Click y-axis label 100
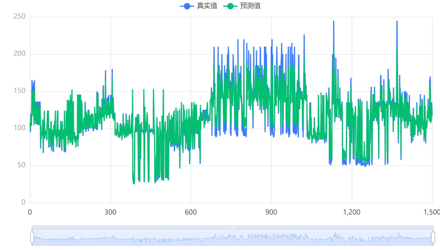The image size is (440, 250). 19,128
